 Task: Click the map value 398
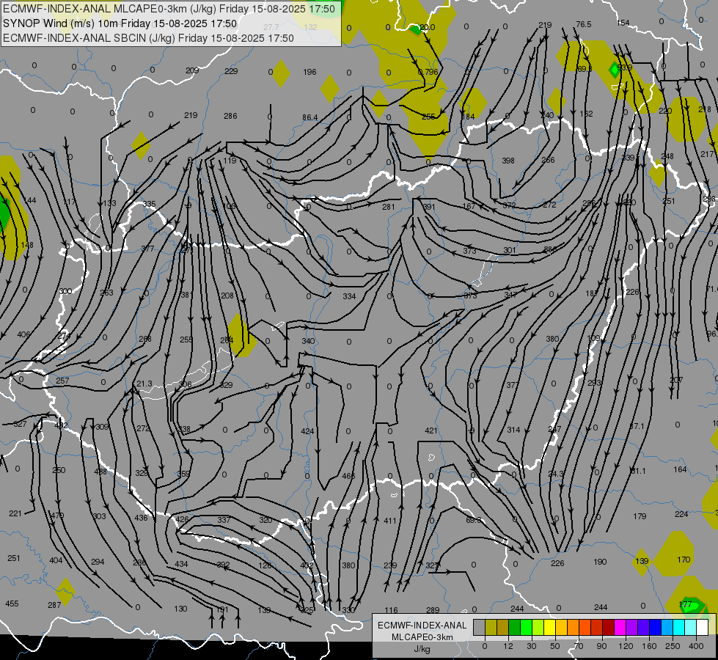pyautogui.click(x=508, y=161)
